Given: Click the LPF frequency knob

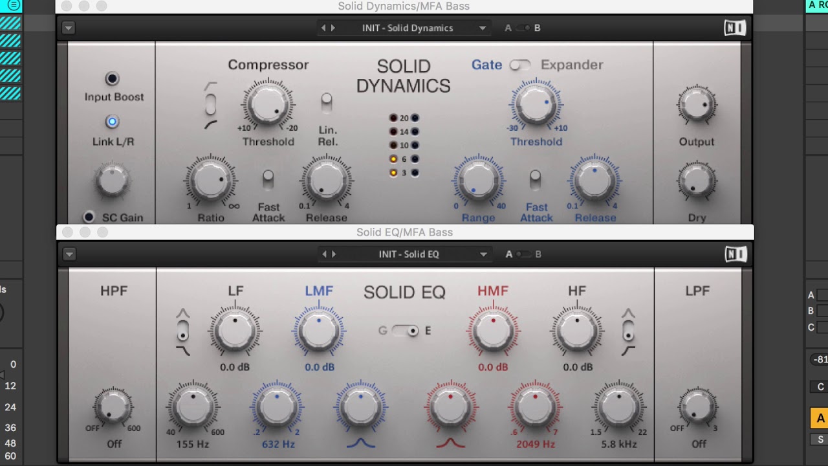Looking at the screenshot, I should (x=697, y=407).
